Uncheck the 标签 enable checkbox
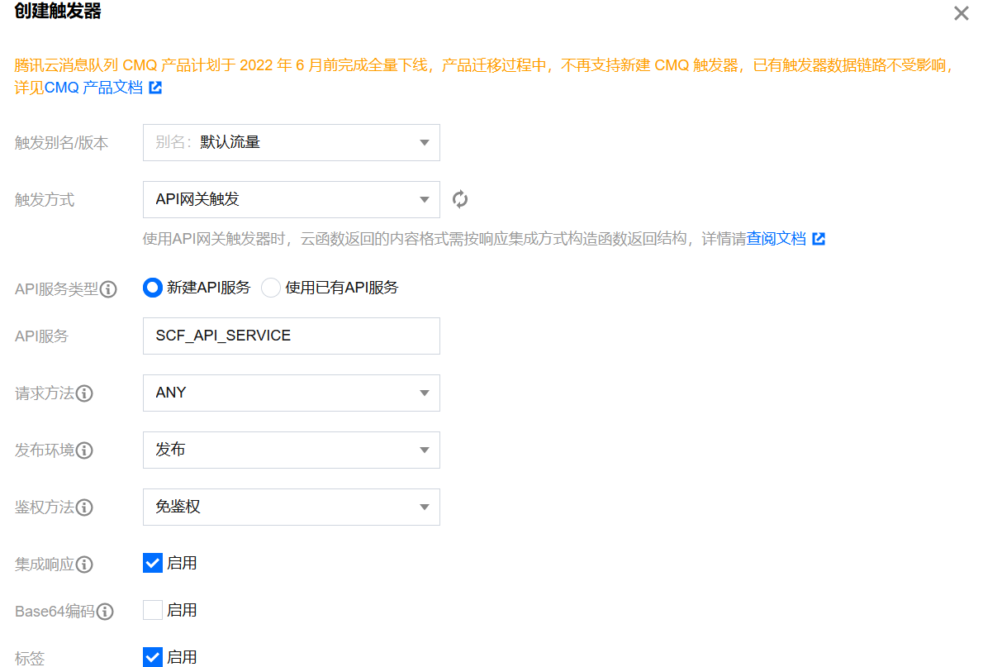983x667 pixels. coord(153,657)
